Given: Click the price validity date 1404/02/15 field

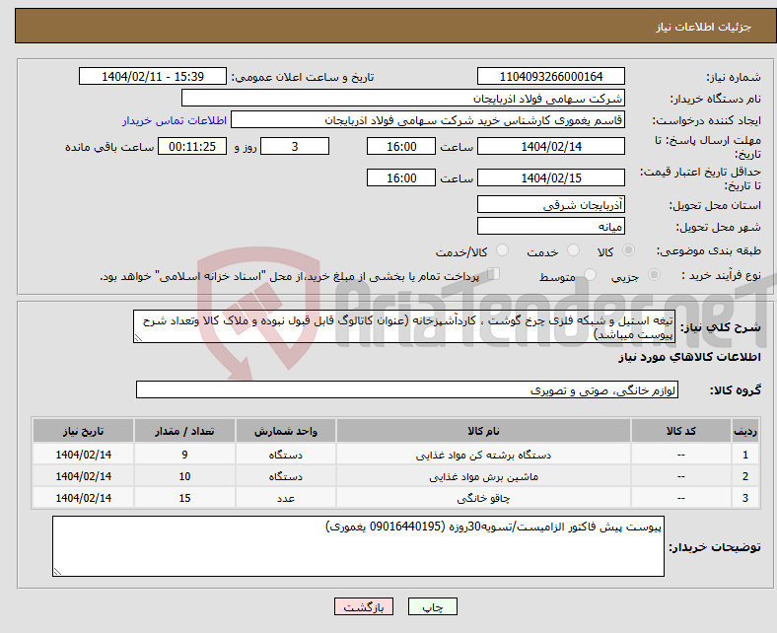Looking at the screenshot, I should [551, 177].
